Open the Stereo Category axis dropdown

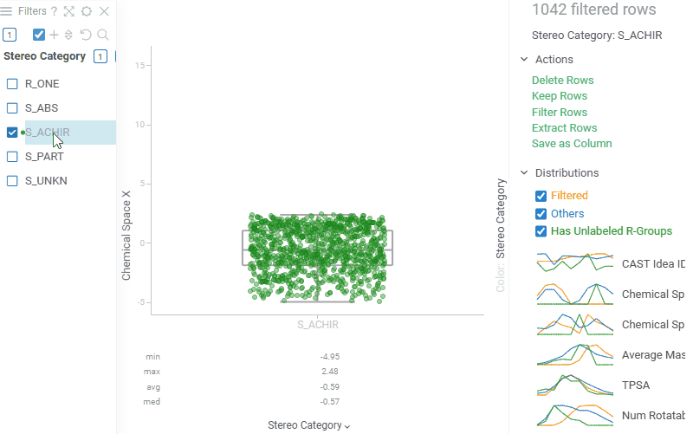coord(309,425)
